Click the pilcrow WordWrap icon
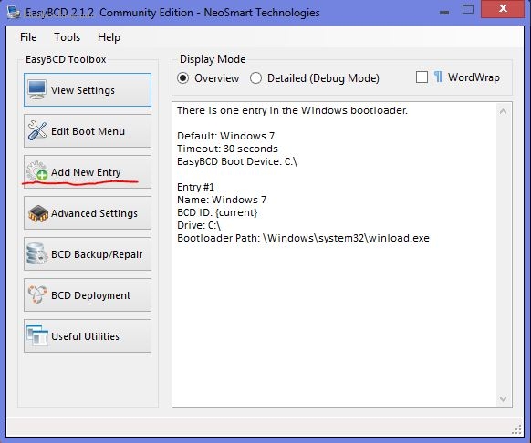Viewport: 531px width, 443px height. 438,77
